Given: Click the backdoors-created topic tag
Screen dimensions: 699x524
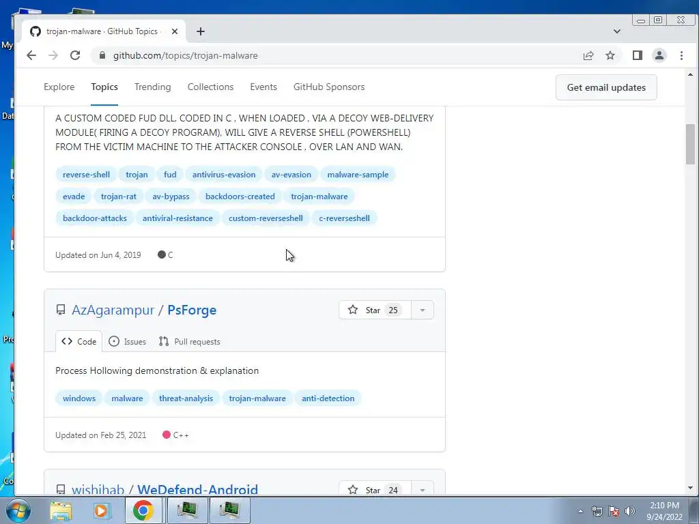Looking at the screenshot, I should coord(240,196).
